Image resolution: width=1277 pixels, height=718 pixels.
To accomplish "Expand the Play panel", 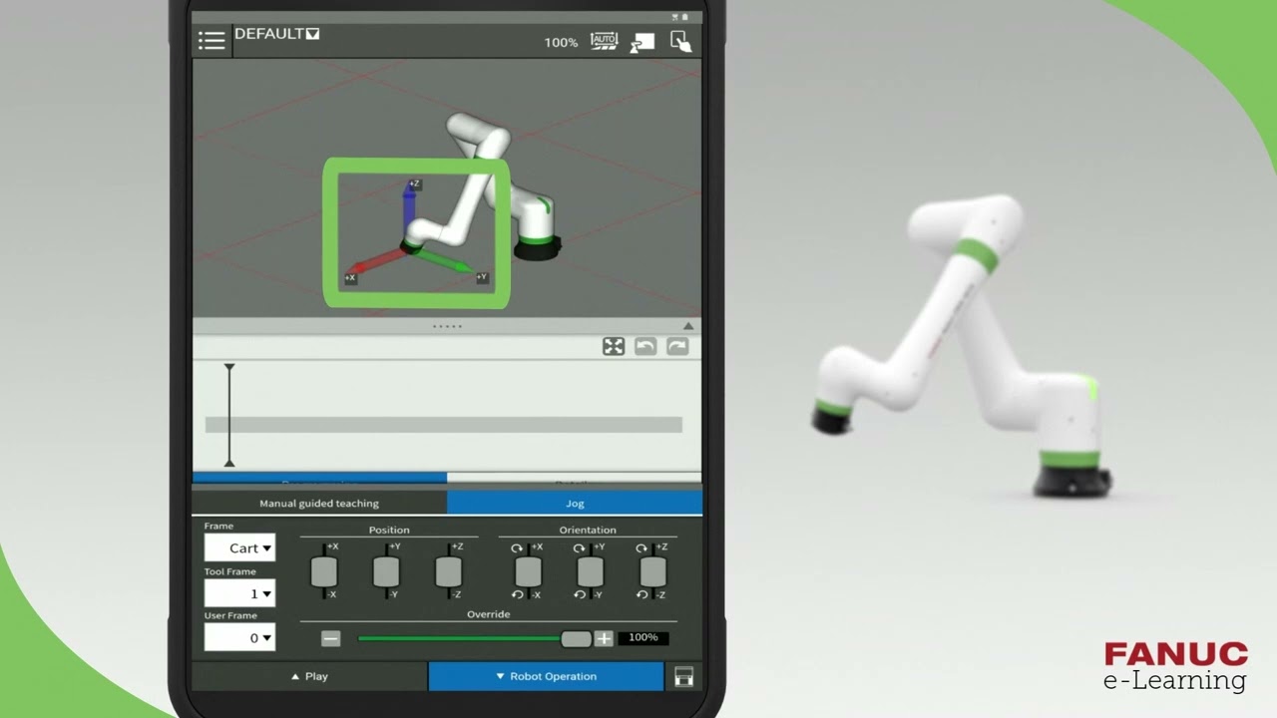I will click(309, 676).
